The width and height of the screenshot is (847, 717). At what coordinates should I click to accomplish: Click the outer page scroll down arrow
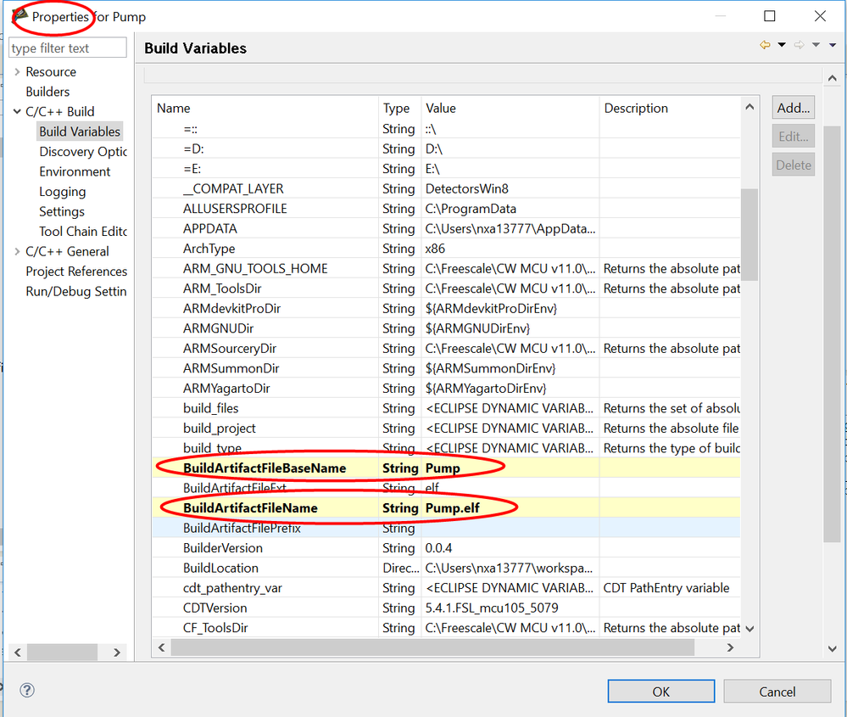click(833, 648)
